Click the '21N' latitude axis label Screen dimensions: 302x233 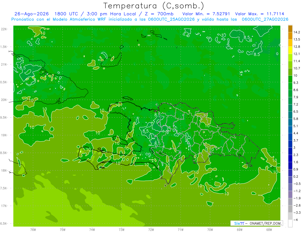click(x=4, y=64)
